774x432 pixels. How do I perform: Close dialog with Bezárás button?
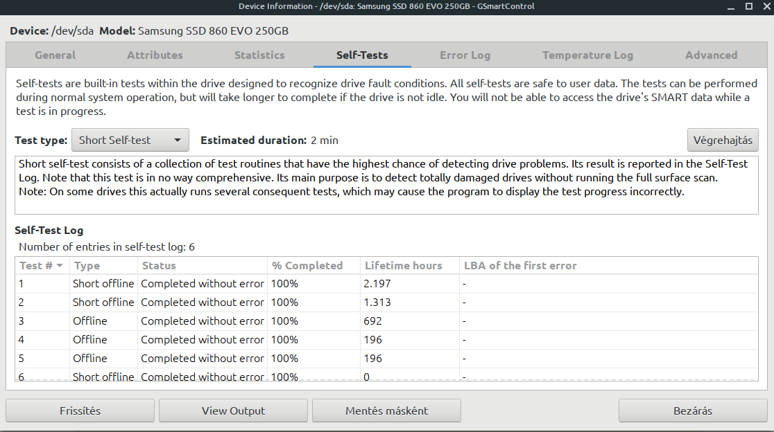pos(693,411)
